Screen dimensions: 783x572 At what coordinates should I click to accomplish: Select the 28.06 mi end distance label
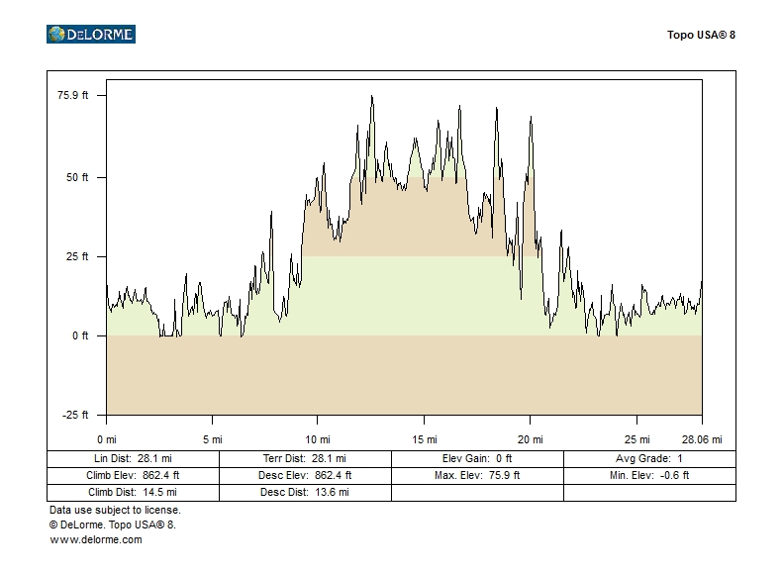pyautogui.click(x=701, y=439)
